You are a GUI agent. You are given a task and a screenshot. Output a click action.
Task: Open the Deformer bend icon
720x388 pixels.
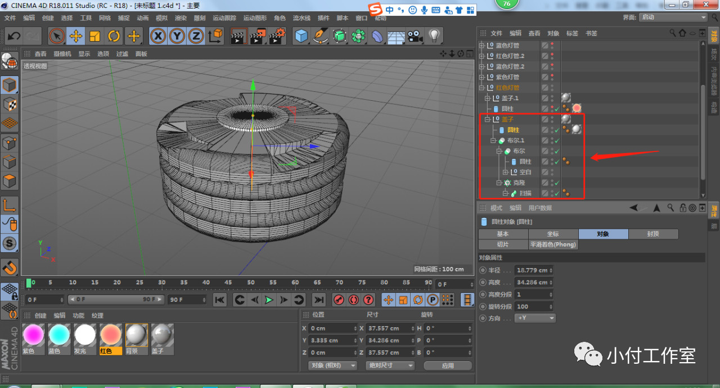coord(377,37)
